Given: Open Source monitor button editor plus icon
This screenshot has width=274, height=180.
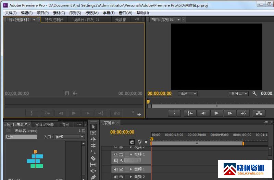Looking at the screenshot, I should coord(139,114).
